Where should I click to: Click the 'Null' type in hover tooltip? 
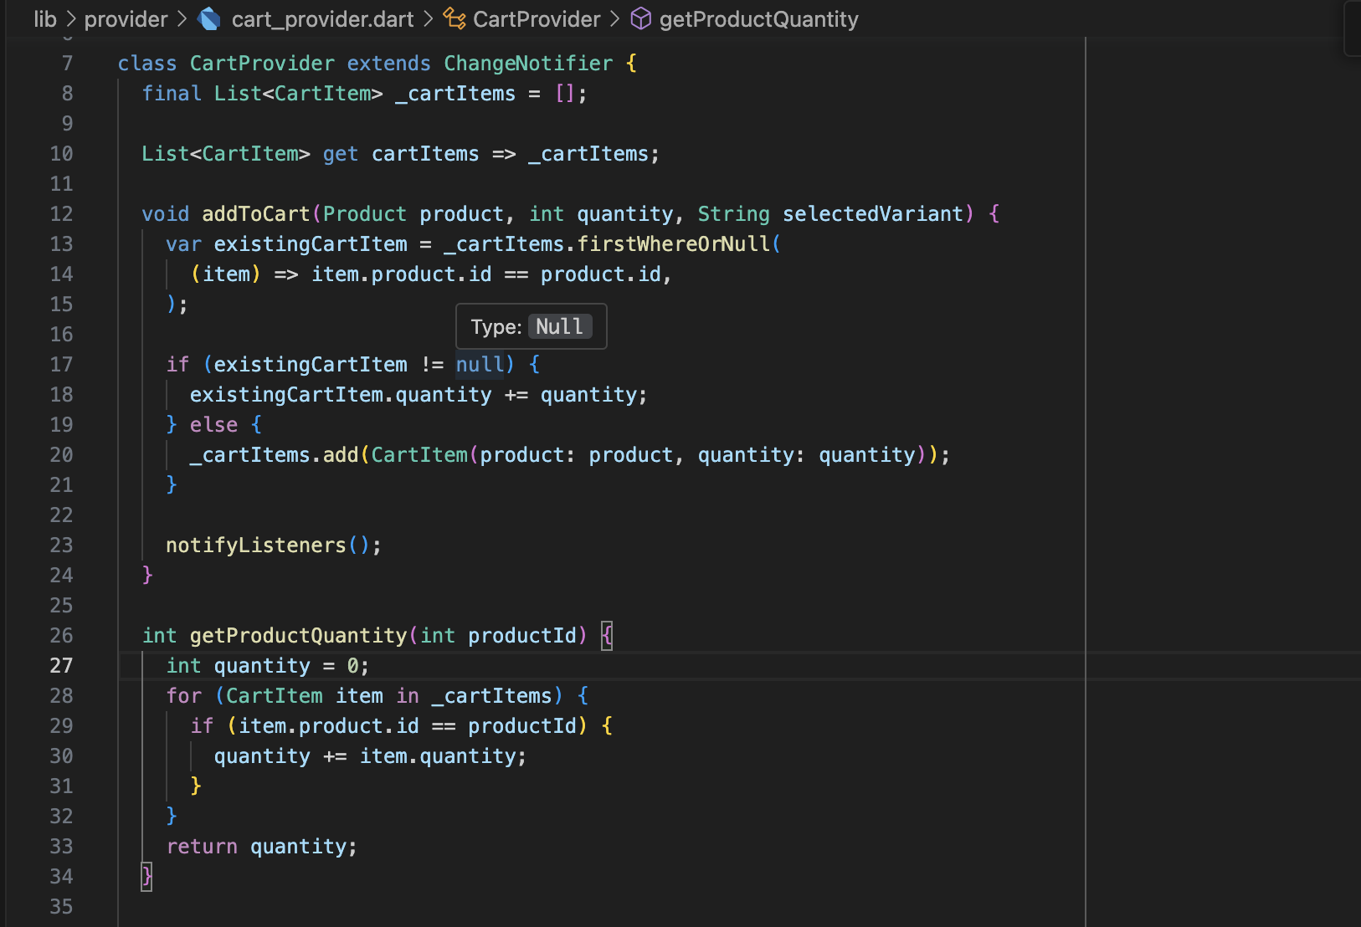click(x=559, y=326)
